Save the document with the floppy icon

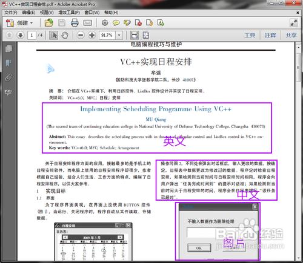tap(62, 23)
